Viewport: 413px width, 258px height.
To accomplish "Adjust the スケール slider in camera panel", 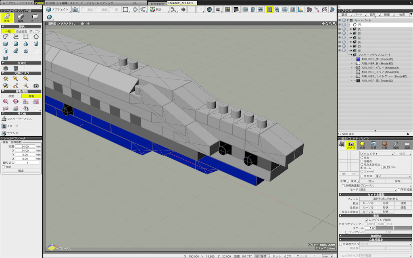I will point(394,228).
